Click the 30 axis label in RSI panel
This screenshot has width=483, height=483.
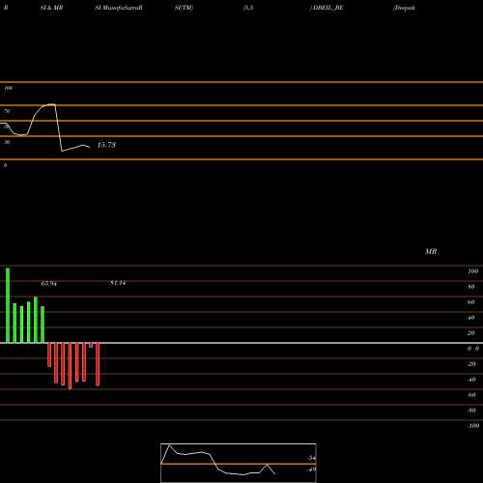point(7,142)
